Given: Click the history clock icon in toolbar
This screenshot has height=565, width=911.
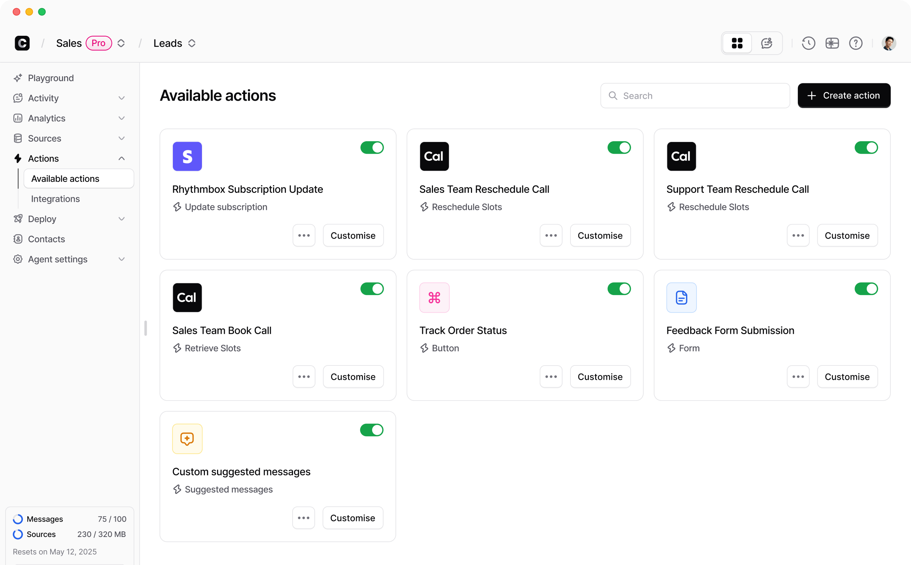Looking at the screenshot, I should (808, 43).
